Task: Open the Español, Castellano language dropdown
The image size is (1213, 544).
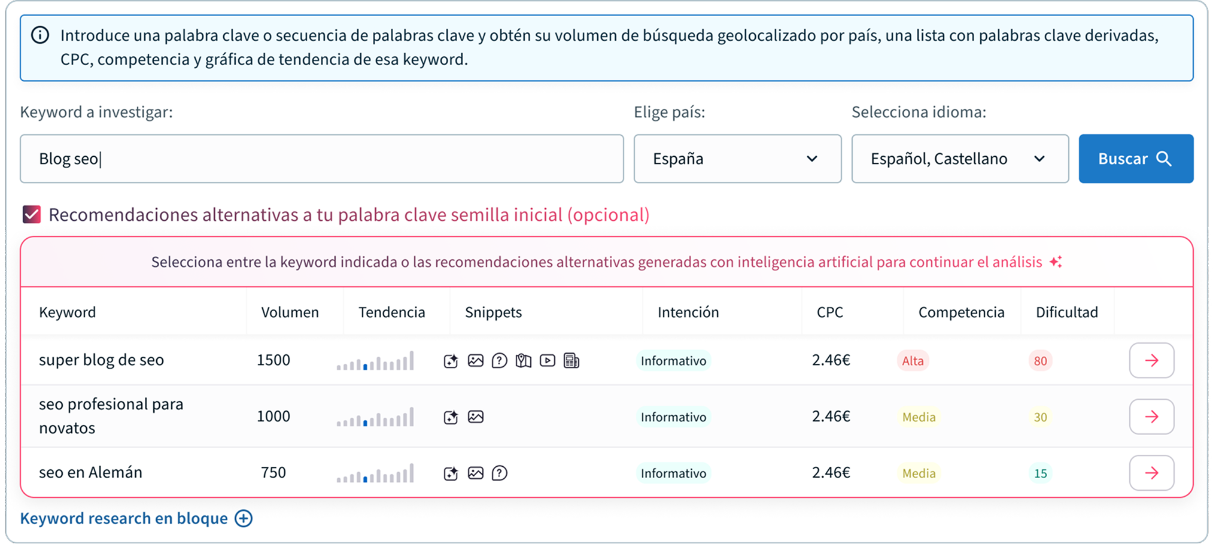Action: [959, 159]
